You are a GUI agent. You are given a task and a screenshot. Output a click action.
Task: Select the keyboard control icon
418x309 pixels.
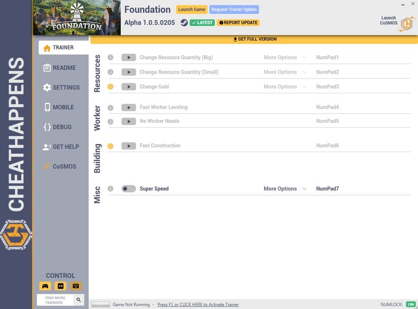76,286
